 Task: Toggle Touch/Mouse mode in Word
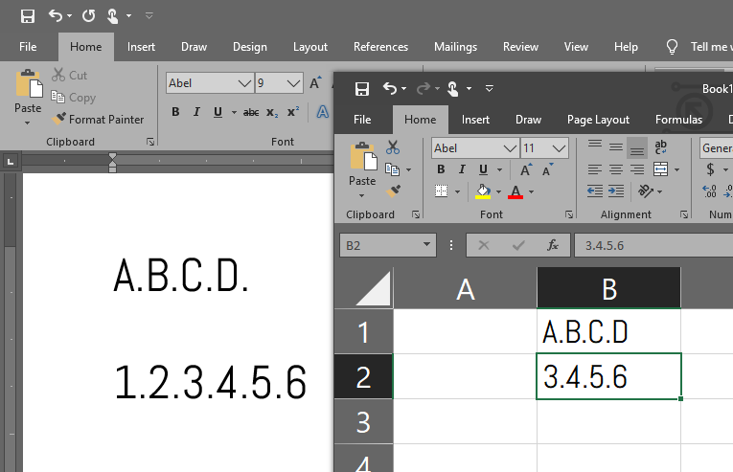coord(113,16)
